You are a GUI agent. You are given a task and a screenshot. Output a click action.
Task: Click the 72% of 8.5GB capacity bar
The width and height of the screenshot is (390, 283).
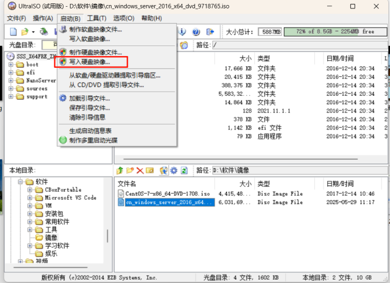(x=335, y=31)
